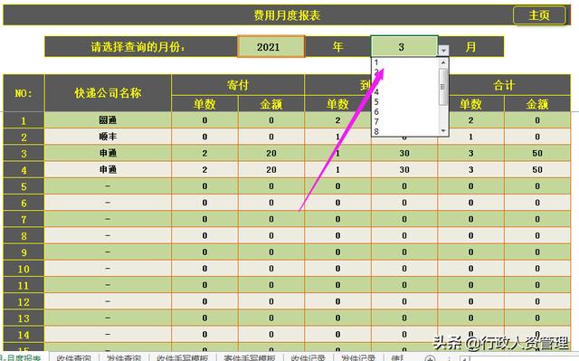
Task: Click the 圆通 company name cell
Action: [x=108, y=120]
